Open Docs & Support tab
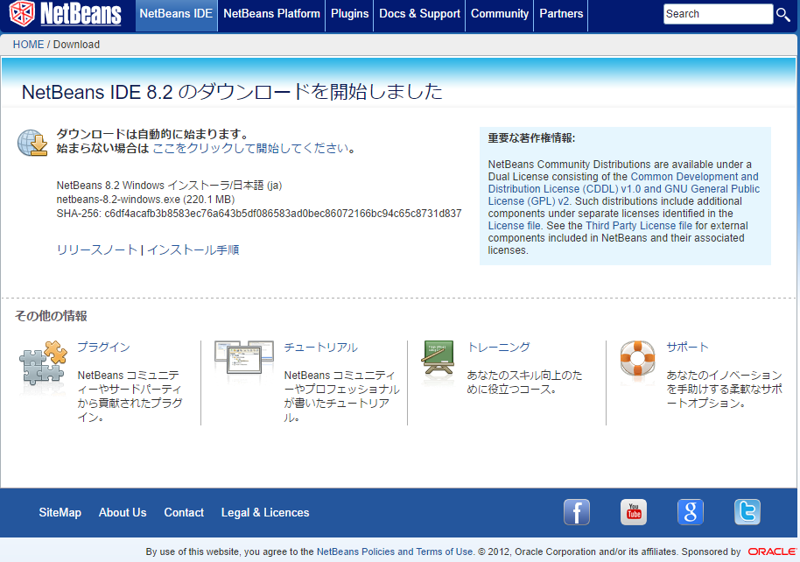 419,14
